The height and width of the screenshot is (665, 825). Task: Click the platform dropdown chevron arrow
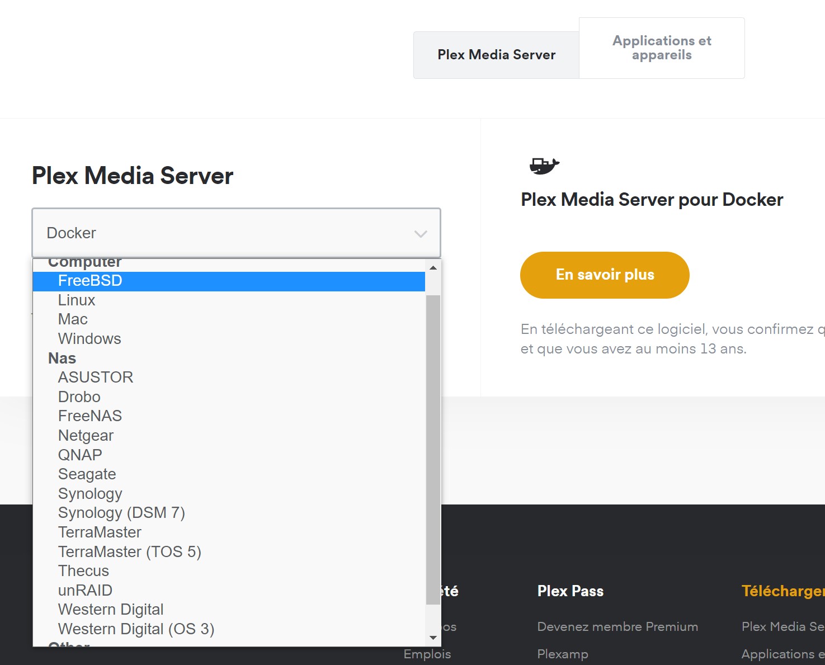[421, 234]
